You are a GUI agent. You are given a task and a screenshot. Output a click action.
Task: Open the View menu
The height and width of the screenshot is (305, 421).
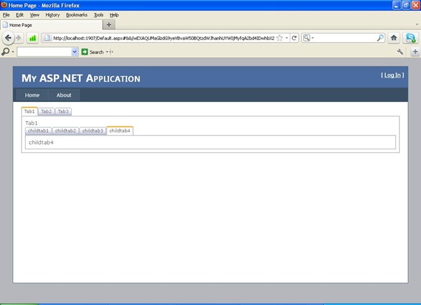click(x=35, y=15)
